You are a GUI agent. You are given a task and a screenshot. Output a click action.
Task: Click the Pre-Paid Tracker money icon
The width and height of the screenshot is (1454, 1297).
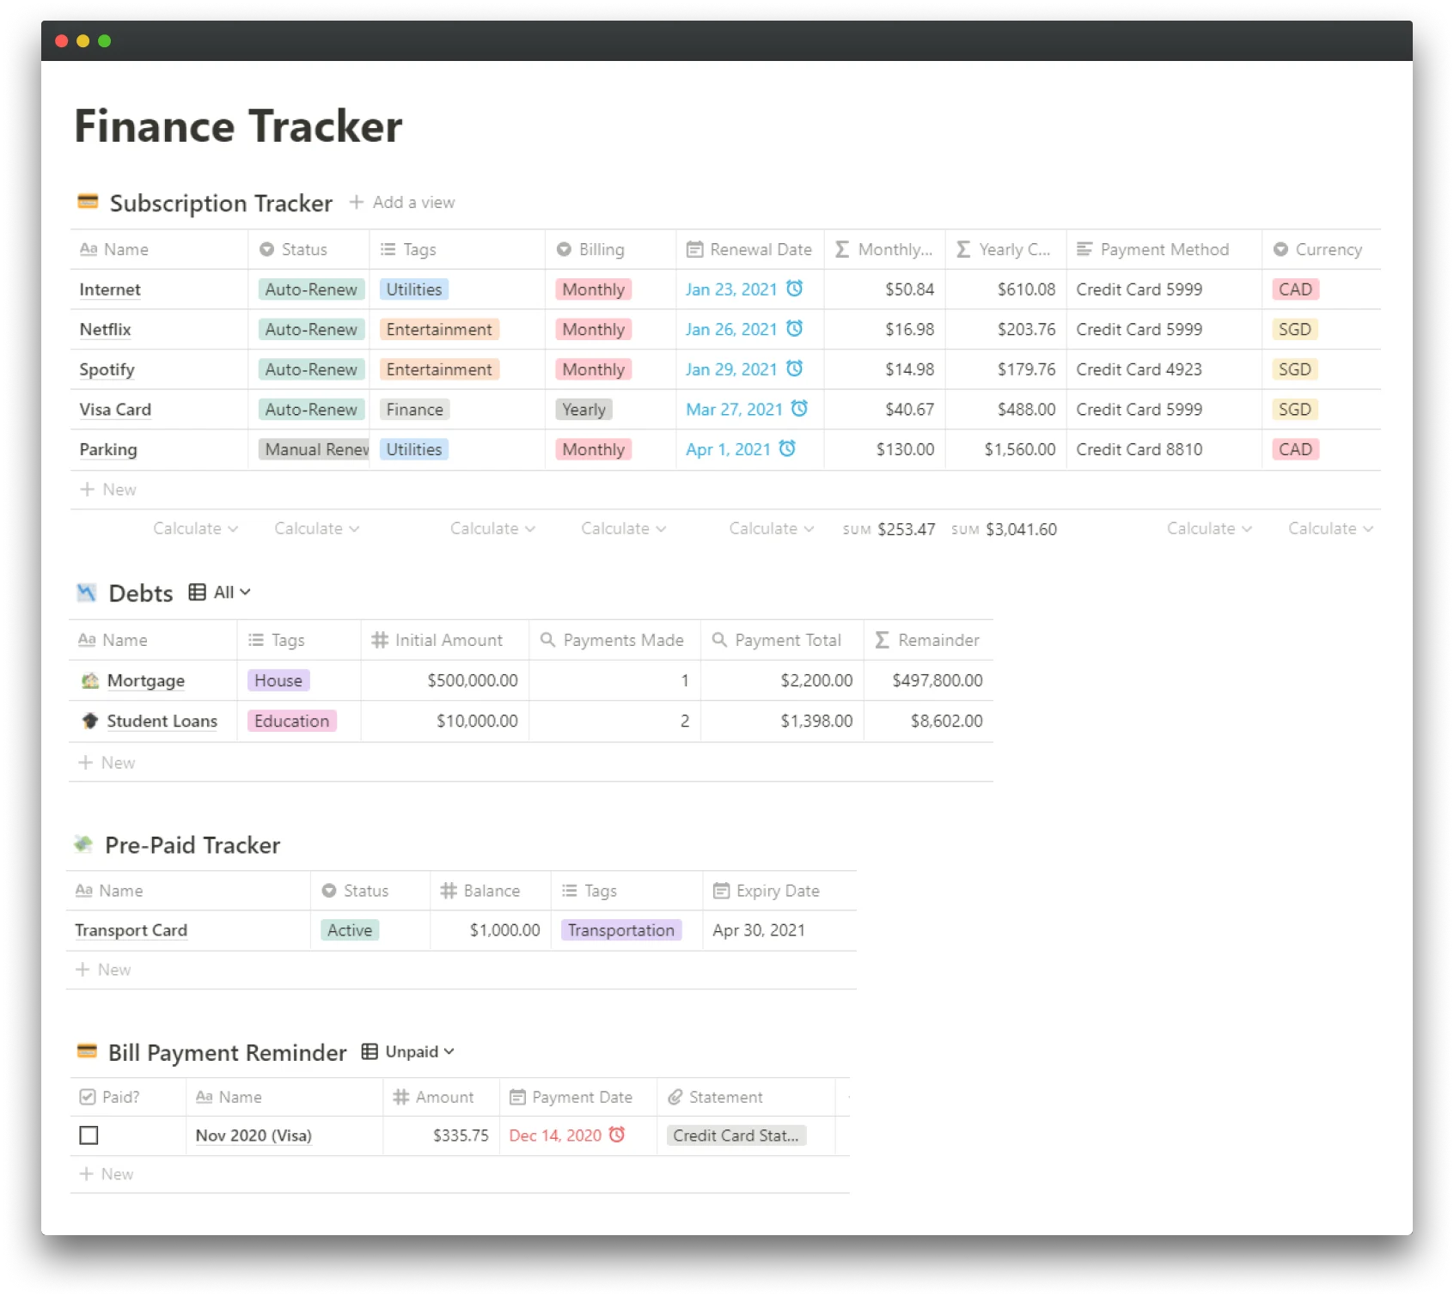tap(83, 844)
